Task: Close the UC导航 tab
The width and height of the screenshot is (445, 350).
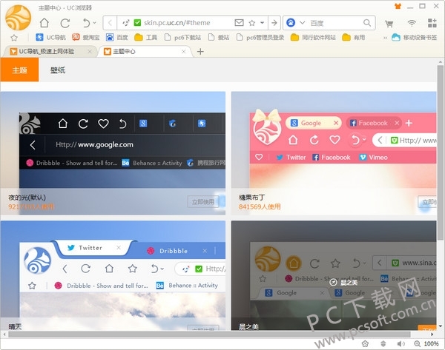Action: click(90, 51)
